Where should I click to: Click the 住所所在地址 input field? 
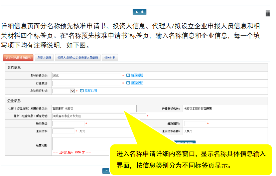(x=99, y=116)
